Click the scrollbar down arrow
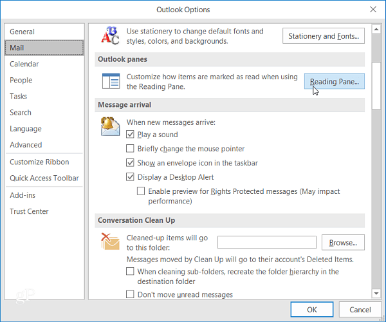386x322 pixels. (x=376, y=293)
